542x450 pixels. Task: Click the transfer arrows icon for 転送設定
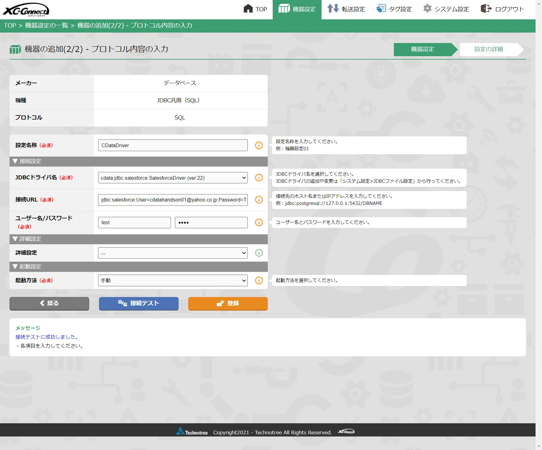(x=332, y=9)
